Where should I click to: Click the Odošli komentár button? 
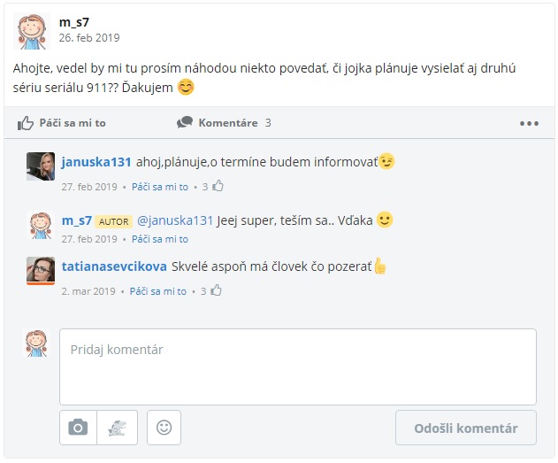tap(466, 428)
